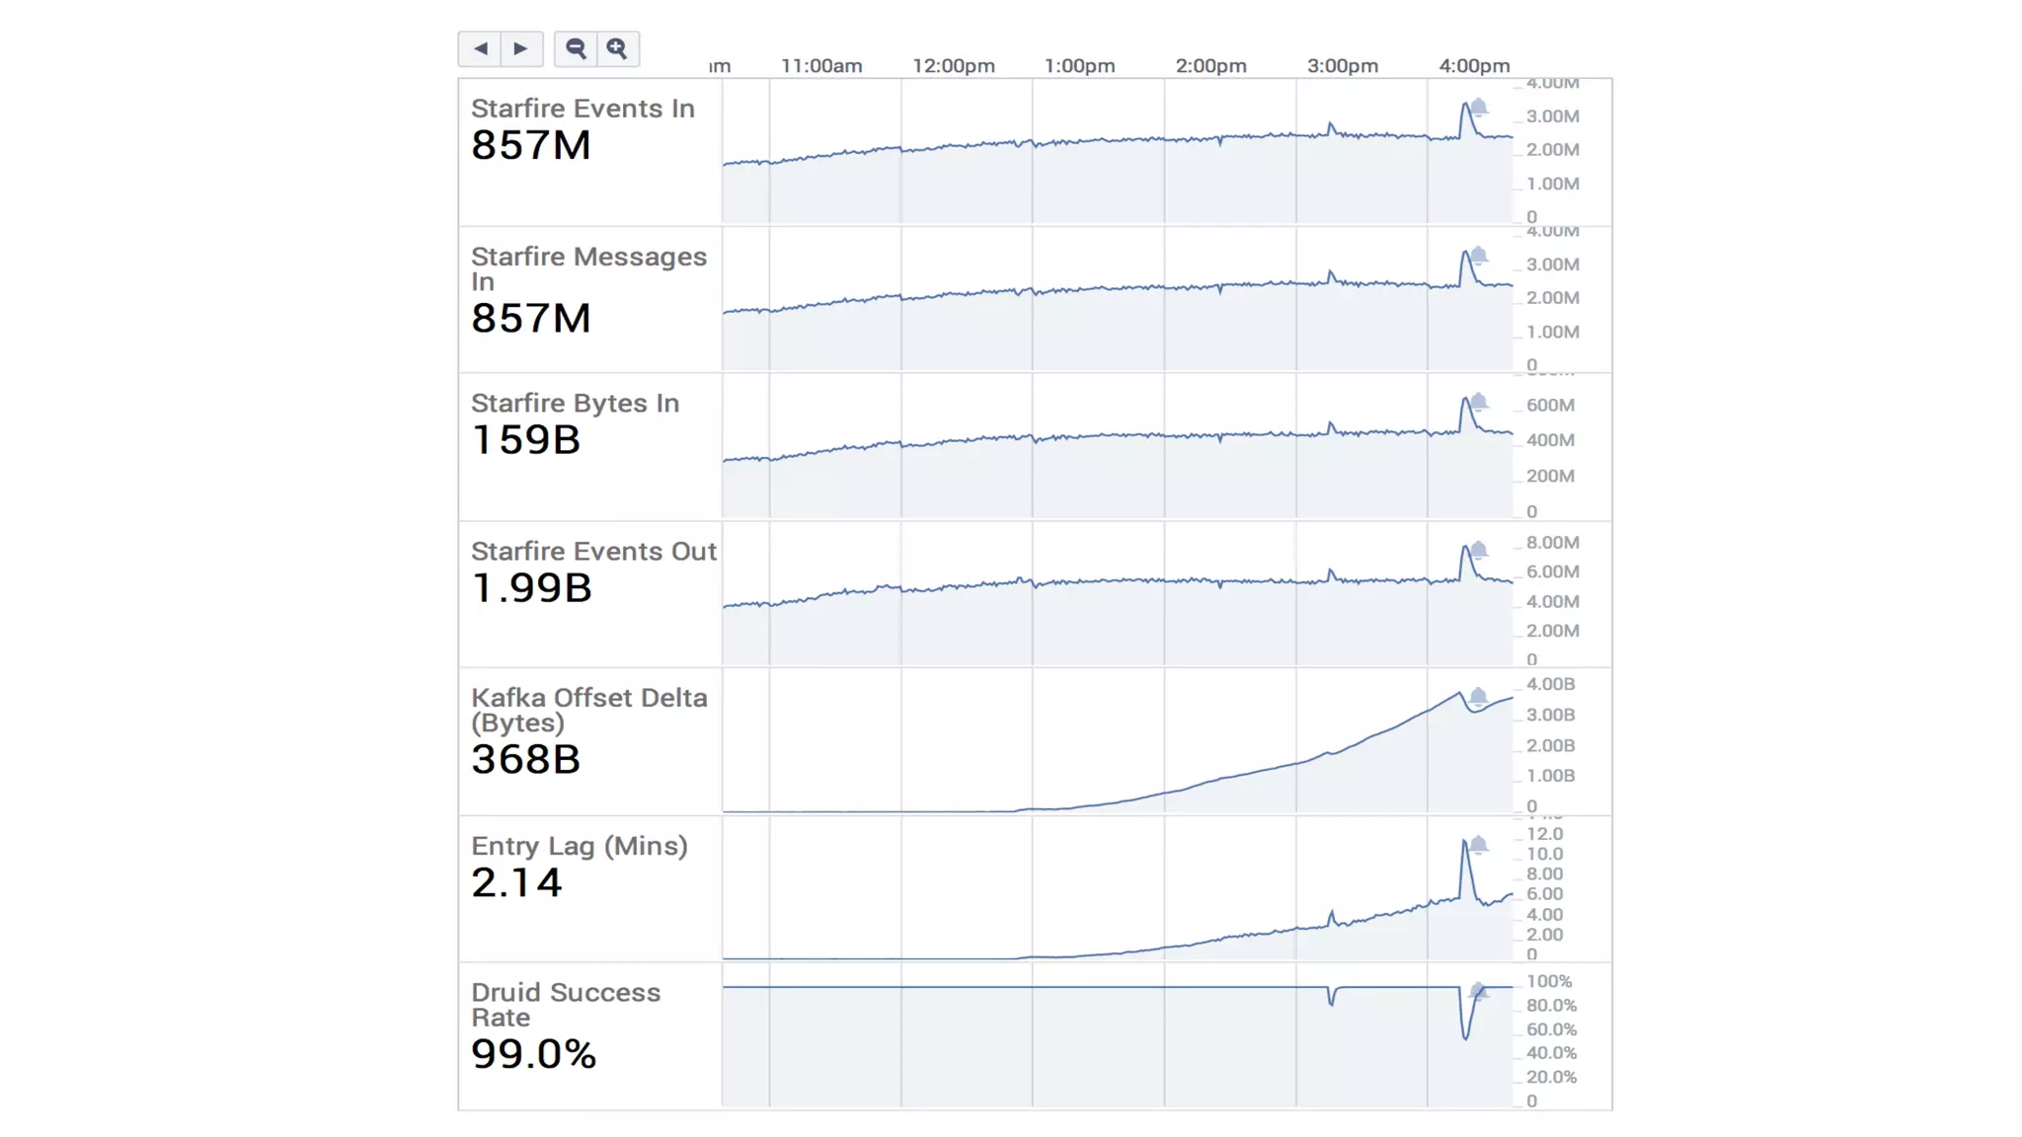Screen dimensions: 2022x1137
Task: Select the Starfire Events In metric title
Action: click(x=583, y=109)
